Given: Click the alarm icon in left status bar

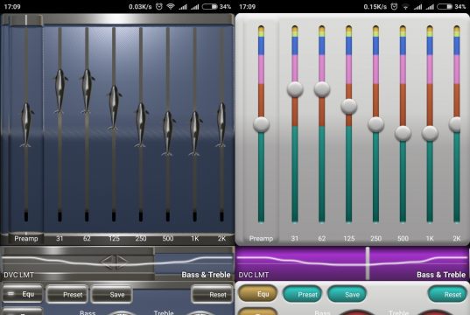Looking at the screenshot, I should click(x=159, y=6).
